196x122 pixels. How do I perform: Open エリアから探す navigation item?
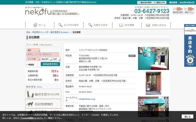pos(69,25)
